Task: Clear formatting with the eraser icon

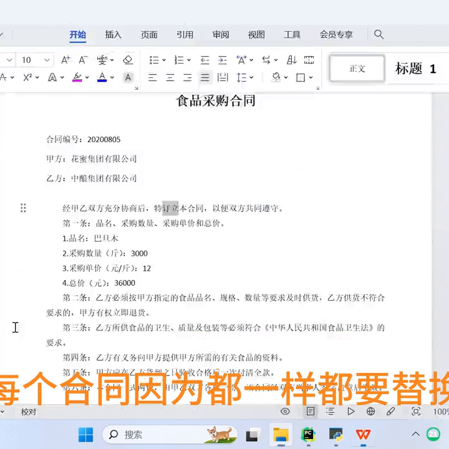Action: (128, 60)
